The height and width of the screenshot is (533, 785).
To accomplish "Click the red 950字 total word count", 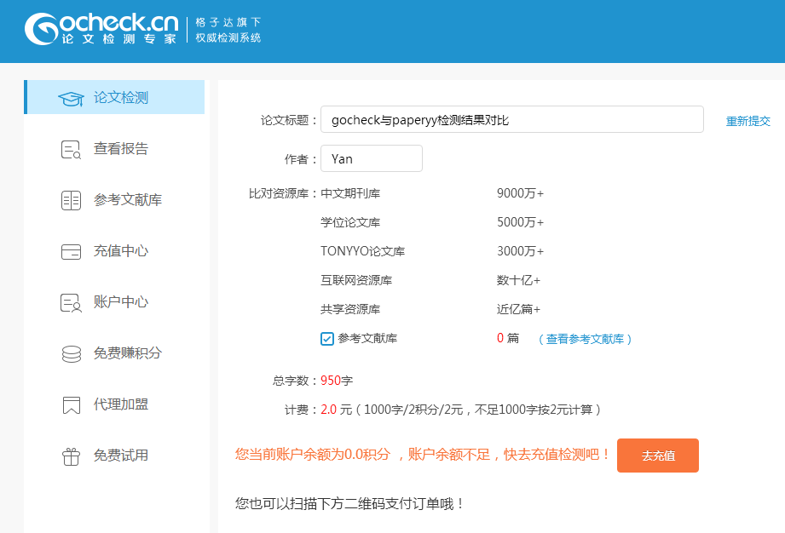I will (x=337, y=381).
